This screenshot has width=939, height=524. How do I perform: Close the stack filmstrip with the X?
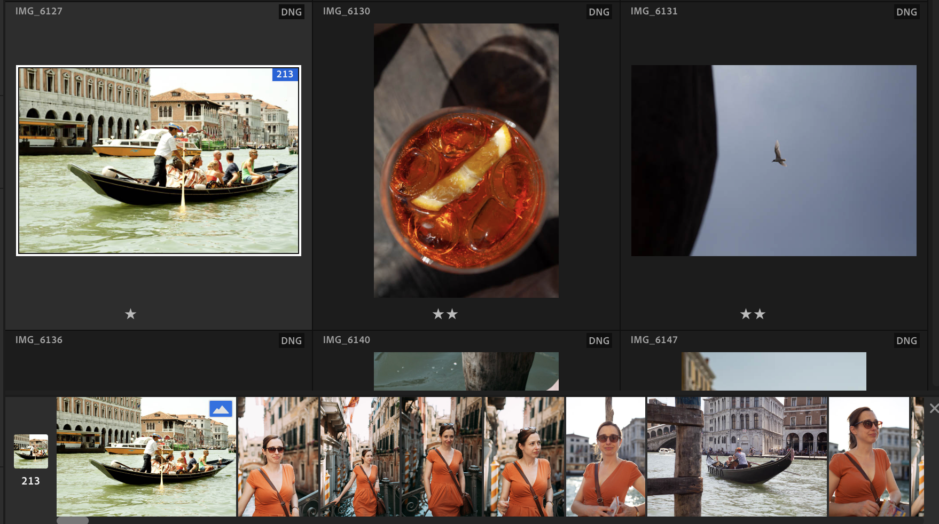934,408
